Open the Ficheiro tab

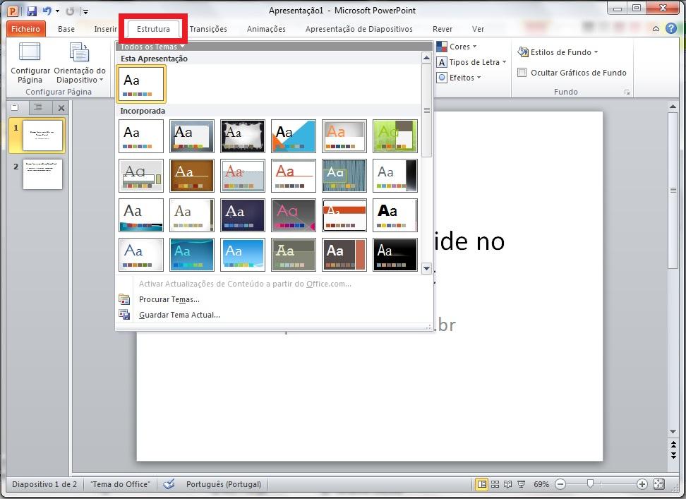[25, 29]
